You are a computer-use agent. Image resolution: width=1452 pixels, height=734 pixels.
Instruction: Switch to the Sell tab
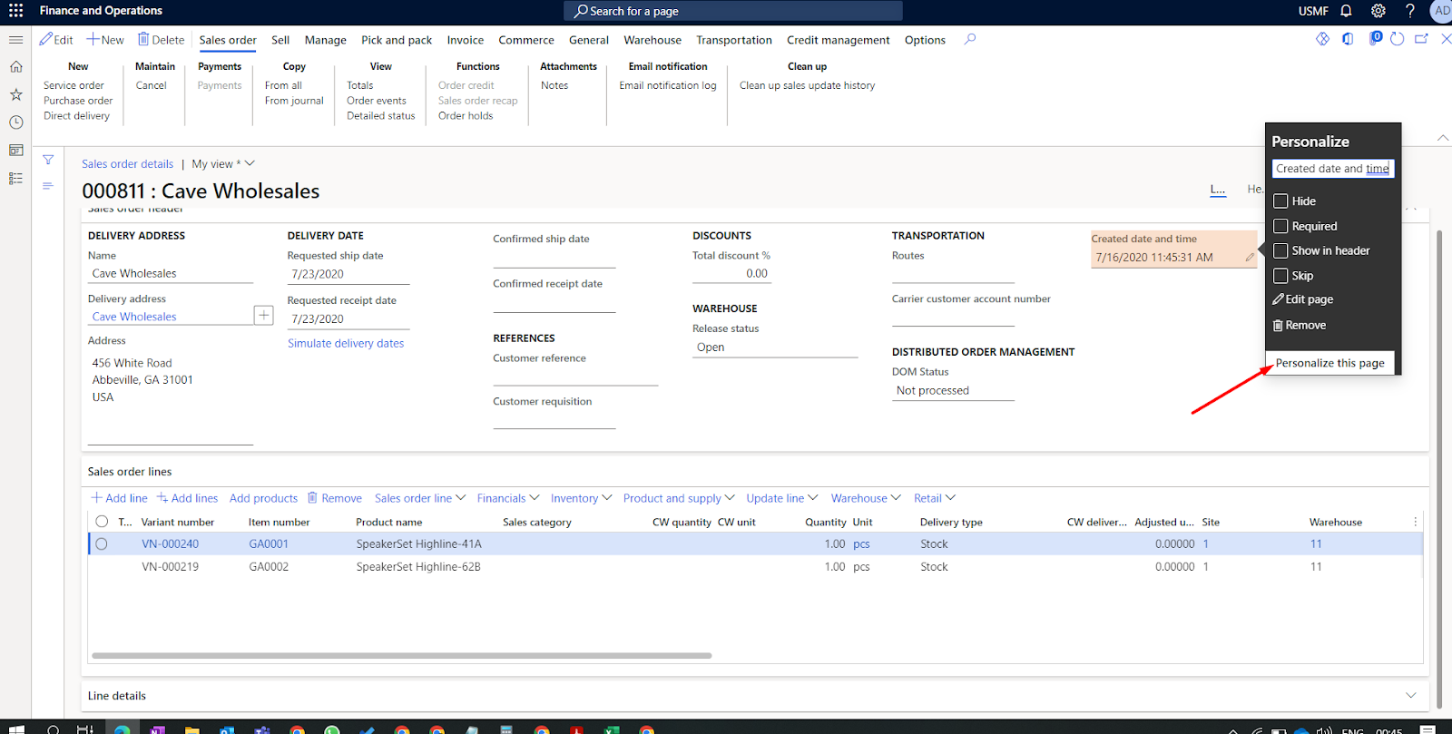[280, 40]
